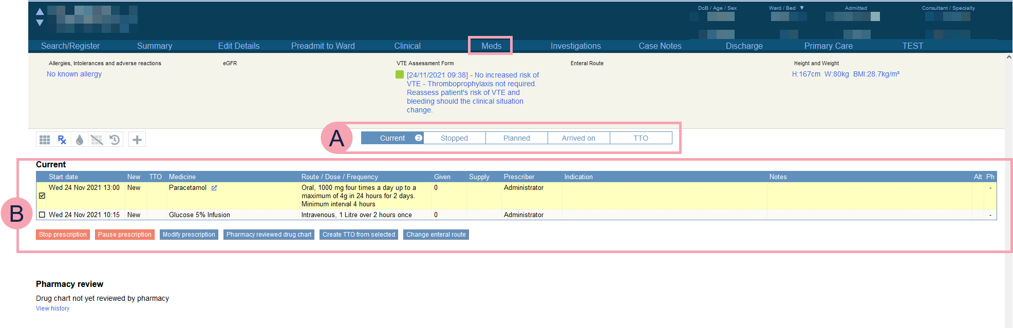Click the plus icon to add medication
The height and width of the screenshot is (328, 1013).
(137, 140)
